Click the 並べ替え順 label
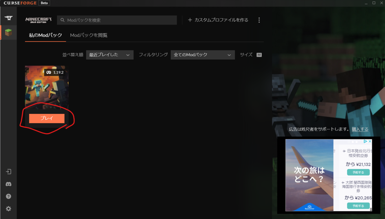Image resolution: width=385 pixels, height=219 pixels. (73, 55)
